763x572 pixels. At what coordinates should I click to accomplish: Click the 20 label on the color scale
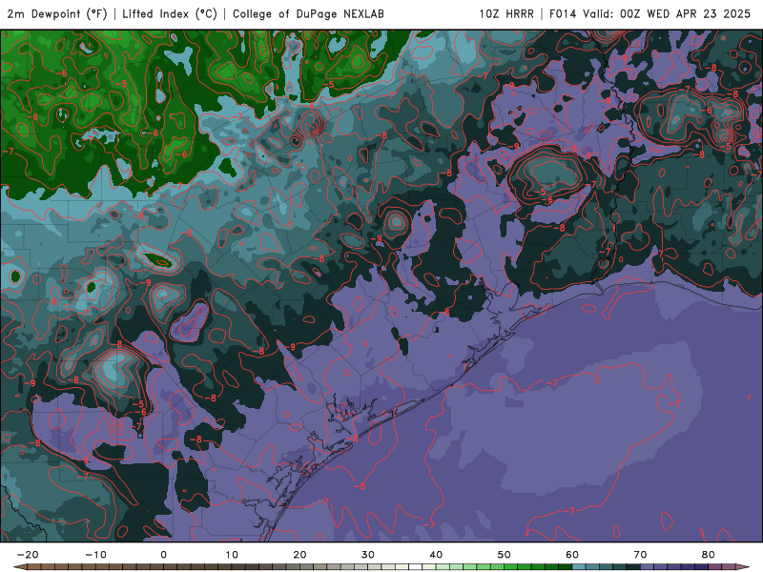pyautogui.click(x=299, y=555)
